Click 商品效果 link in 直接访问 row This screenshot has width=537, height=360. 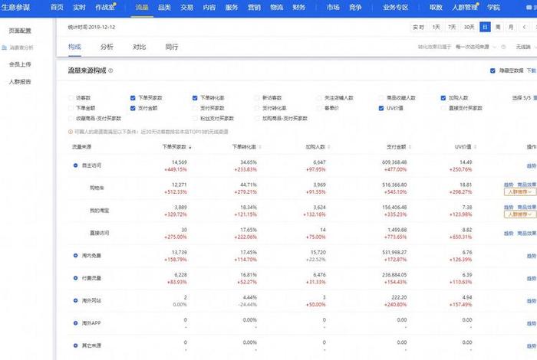point(527,234)
